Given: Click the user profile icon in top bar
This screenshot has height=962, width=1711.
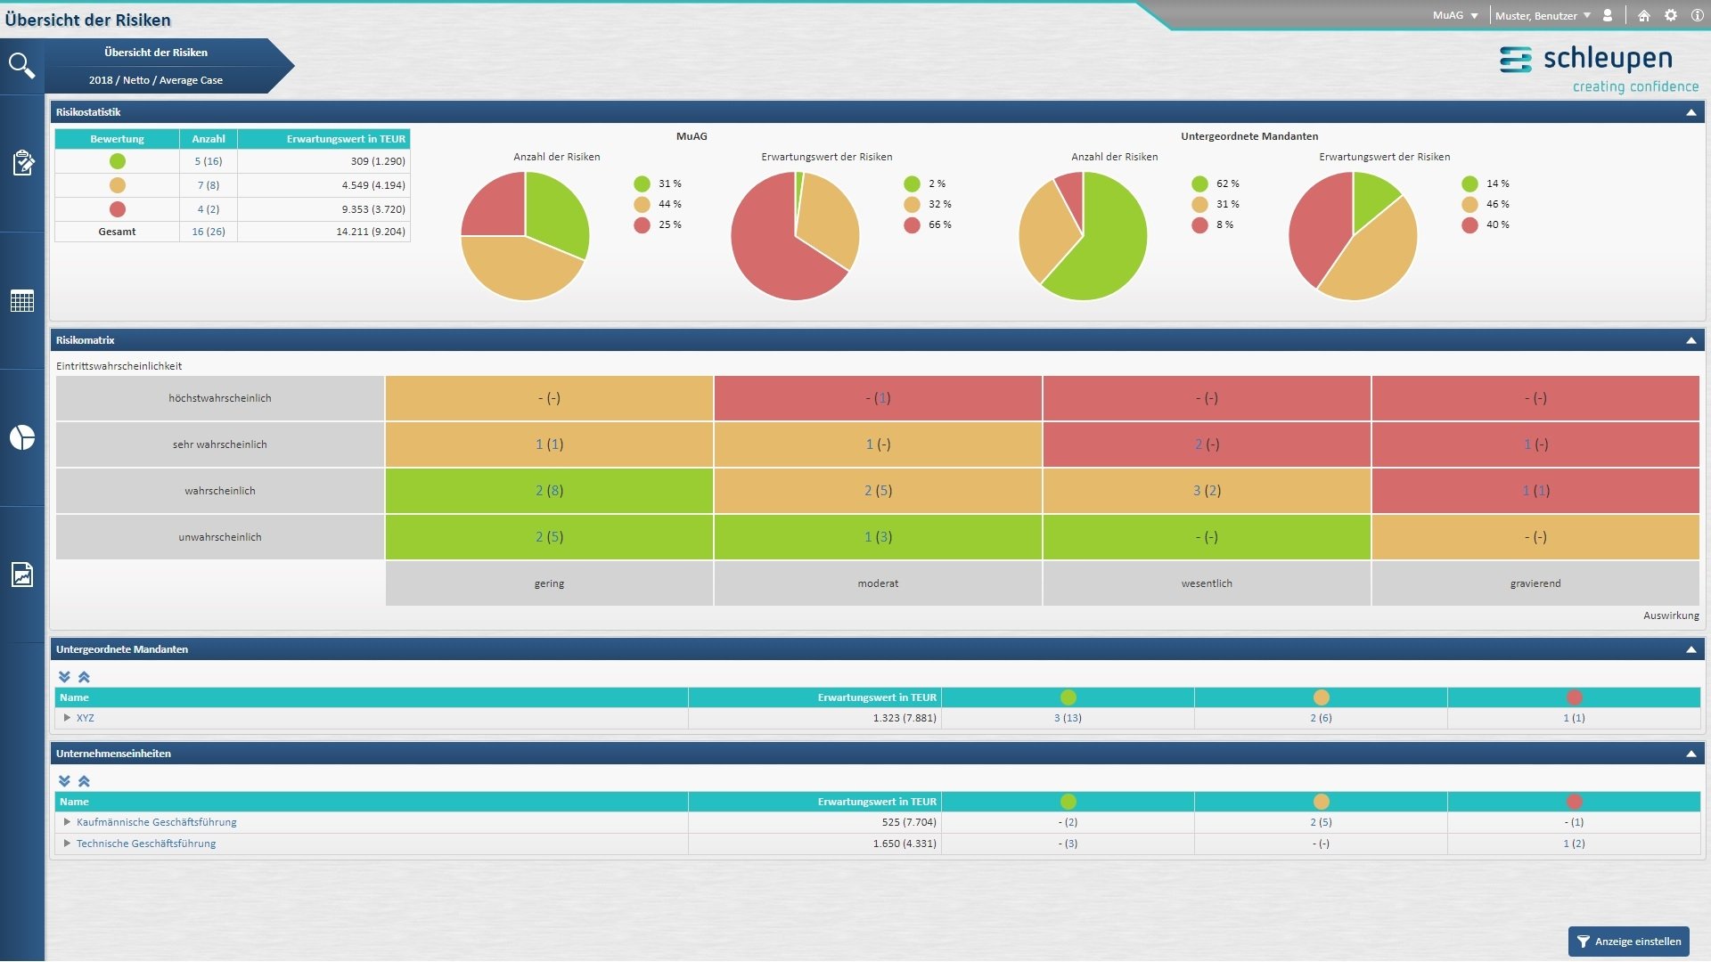Looking at the screenshot, I should coord(1608,15).
